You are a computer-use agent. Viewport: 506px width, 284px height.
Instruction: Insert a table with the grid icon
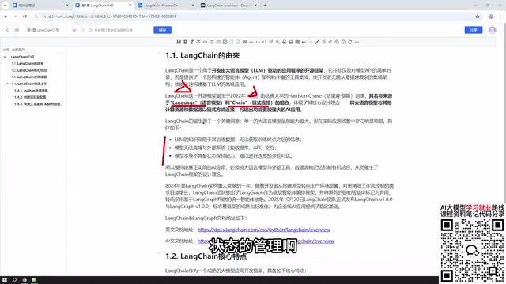click(297, 42)
